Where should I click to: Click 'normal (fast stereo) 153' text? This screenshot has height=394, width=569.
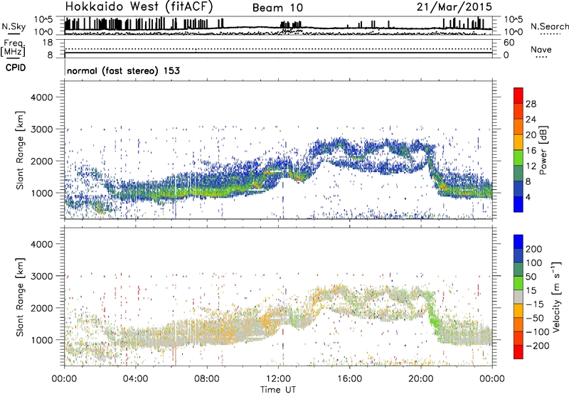[123, 70]
